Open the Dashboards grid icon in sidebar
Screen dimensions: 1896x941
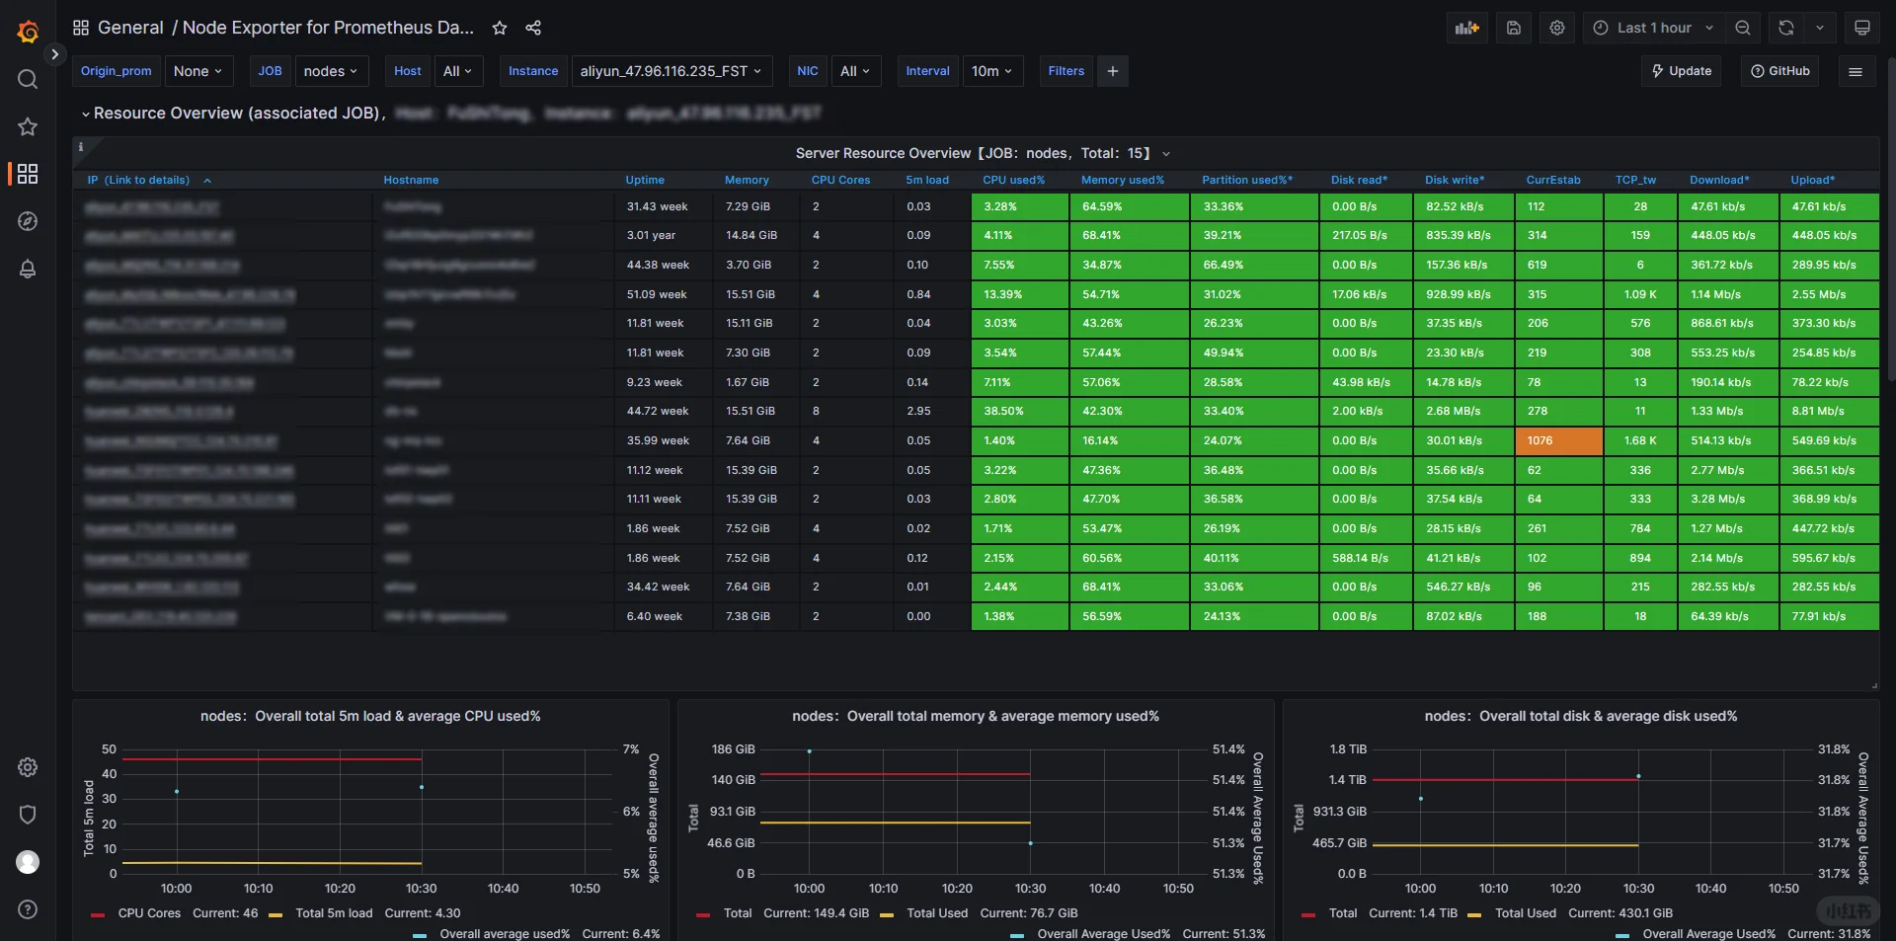click(x=28, y=174)
